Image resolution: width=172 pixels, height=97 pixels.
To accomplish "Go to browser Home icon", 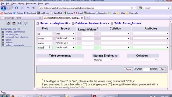I will point(28,8).
